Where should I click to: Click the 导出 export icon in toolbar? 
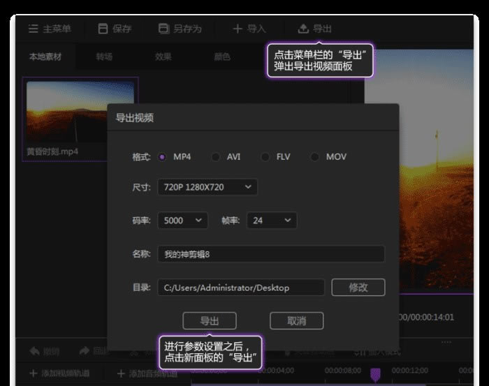point(302,29)
